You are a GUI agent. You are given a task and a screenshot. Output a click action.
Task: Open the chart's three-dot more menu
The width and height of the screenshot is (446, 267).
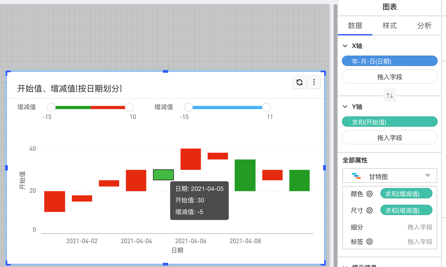[314, 82]
